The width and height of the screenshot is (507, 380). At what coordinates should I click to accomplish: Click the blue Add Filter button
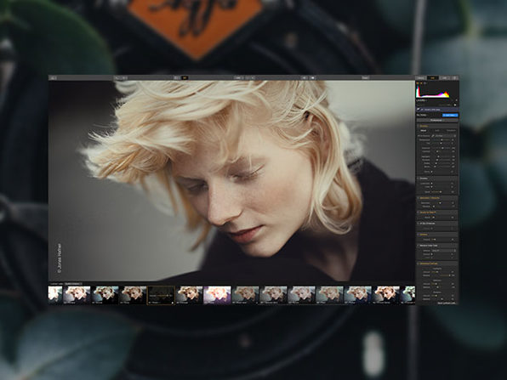[x=450, y=115]
